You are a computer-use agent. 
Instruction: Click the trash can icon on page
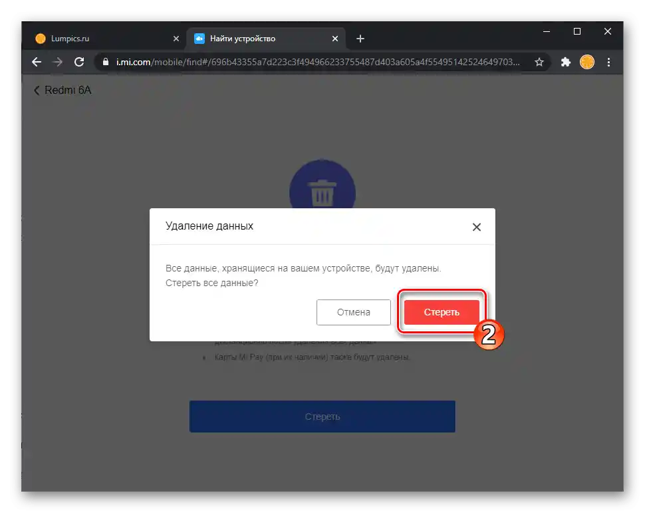pyautogui.click(x=322, y=193)
